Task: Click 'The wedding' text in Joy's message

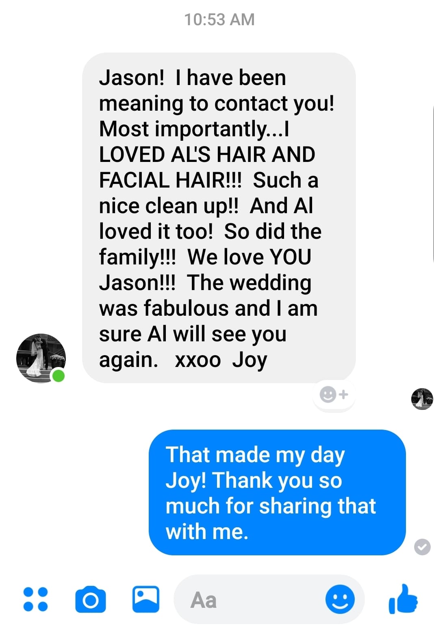Action: coord(249,283)
